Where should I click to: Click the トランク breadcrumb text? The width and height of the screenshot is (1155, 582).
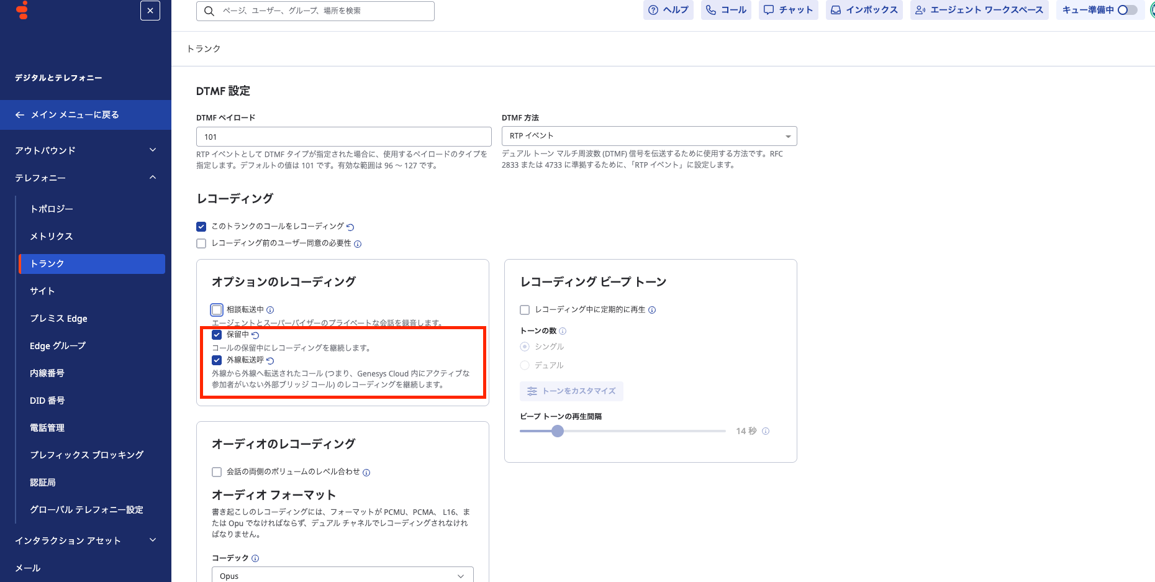(x=204, y=48)
